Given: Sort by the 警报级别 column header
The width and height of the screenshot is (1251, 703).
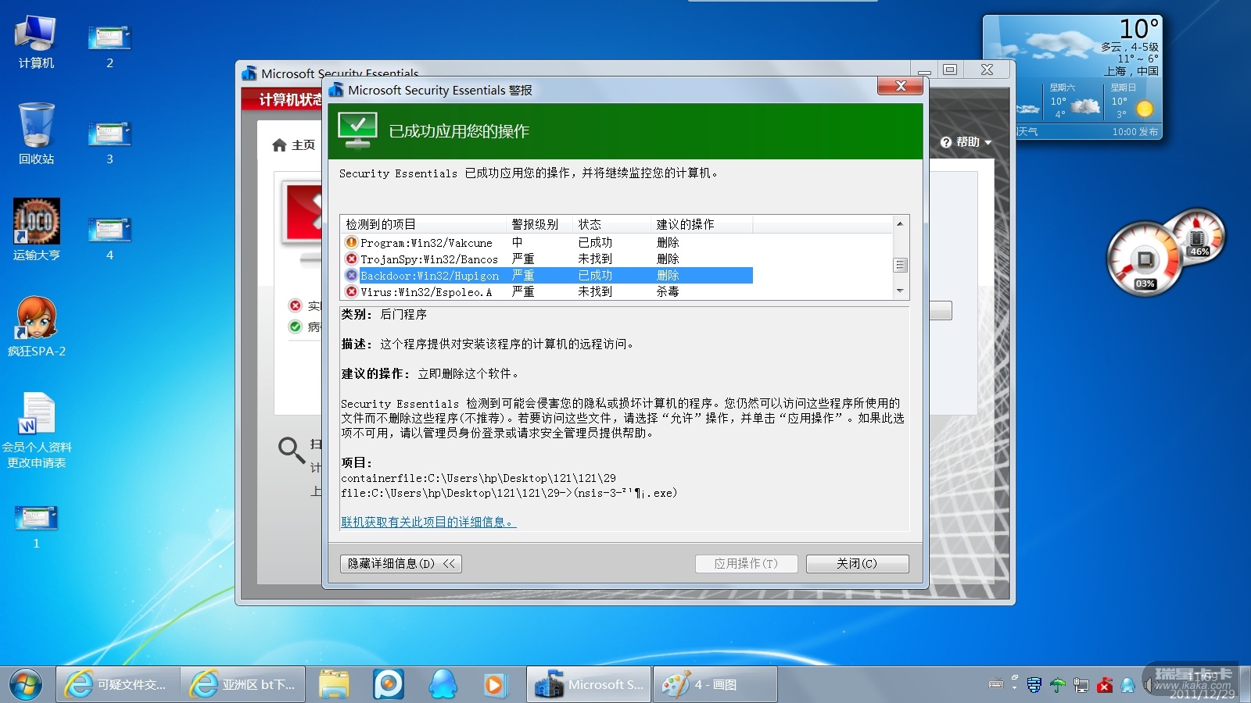Looking at the screenshot, I should tap(539, 224).
